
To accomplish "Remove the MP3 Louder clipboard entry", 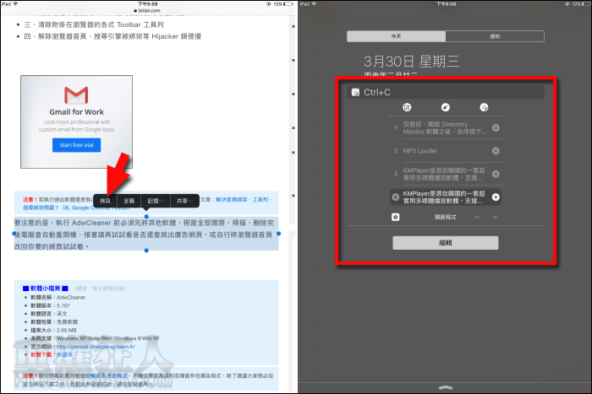I will click(x=496, y=151).
